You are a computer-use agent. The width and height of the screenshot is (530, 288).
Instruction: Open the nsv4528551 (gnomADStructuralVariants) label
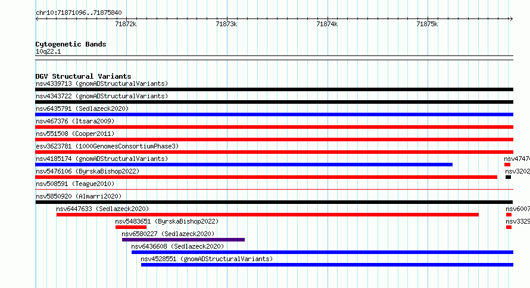207,259
